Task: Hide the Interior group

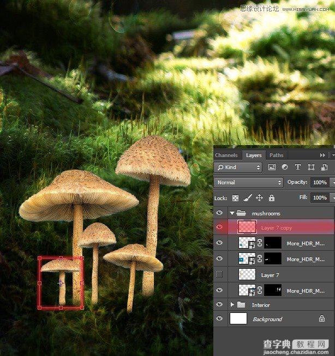Action: [219, 304]
